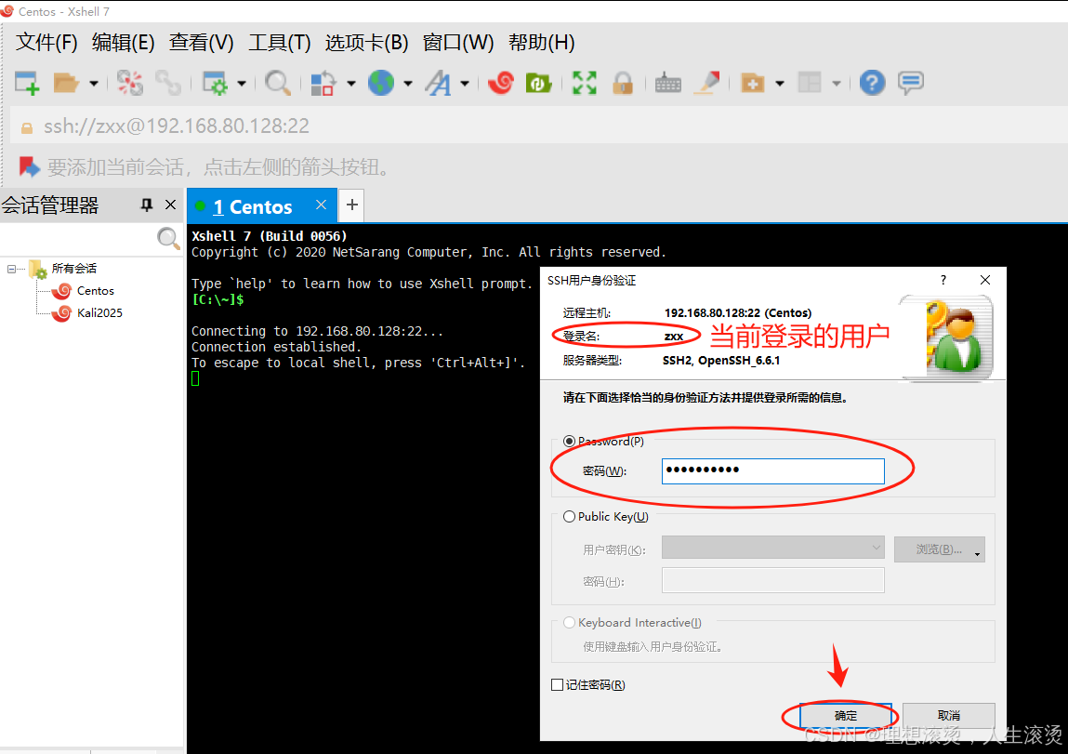Open the 编辑(E) menu
The width and height of the screenshot is (1068, 754).
point(124,42)
